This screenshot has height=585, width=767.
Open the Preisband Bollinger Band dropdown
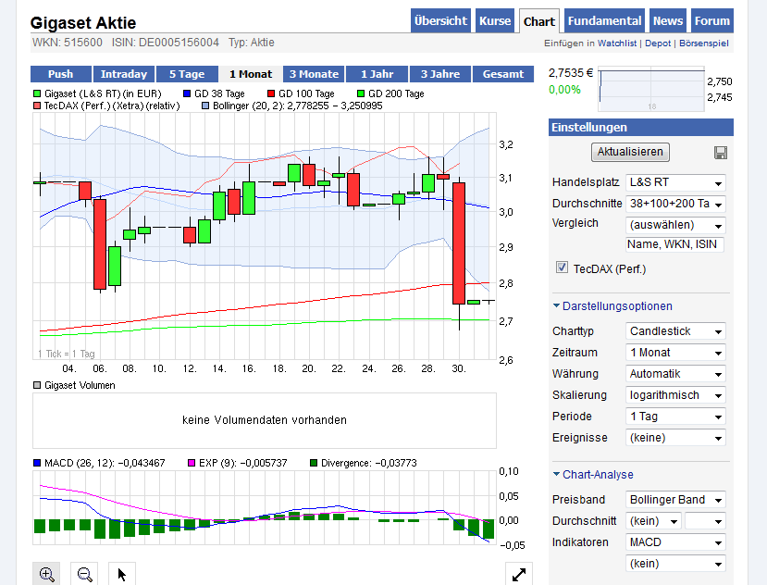[675, 500]
